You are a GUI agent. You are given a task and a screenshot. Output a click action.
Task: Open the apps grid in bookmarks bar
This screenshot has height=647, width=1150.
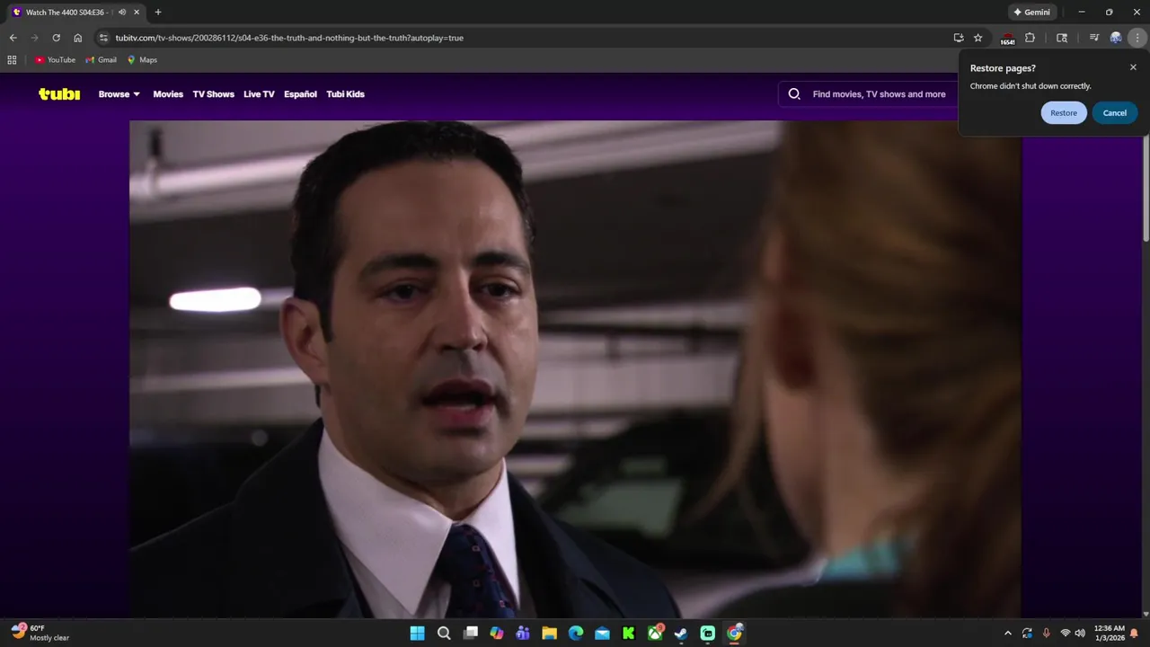(x=12, y=60)
